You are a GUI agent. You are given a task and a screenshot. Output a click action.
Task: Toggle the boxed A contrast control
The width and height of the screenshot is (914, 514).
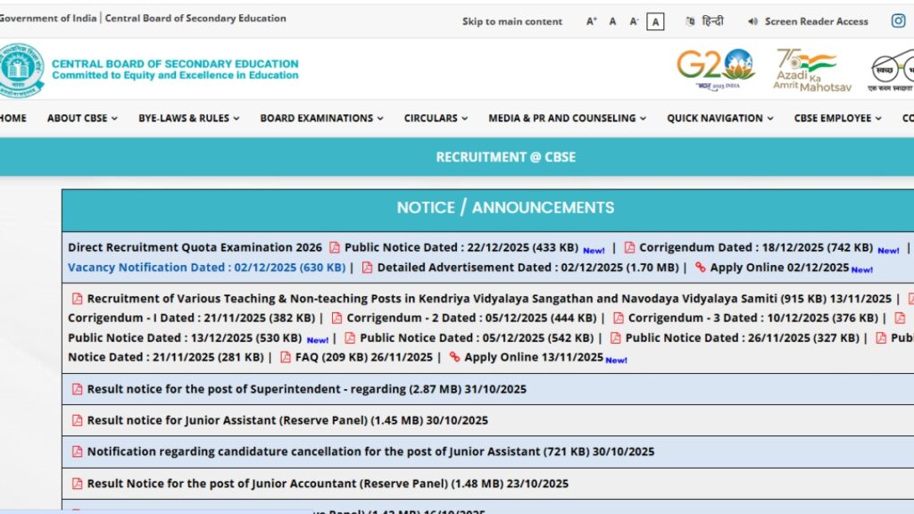(655, 20)
